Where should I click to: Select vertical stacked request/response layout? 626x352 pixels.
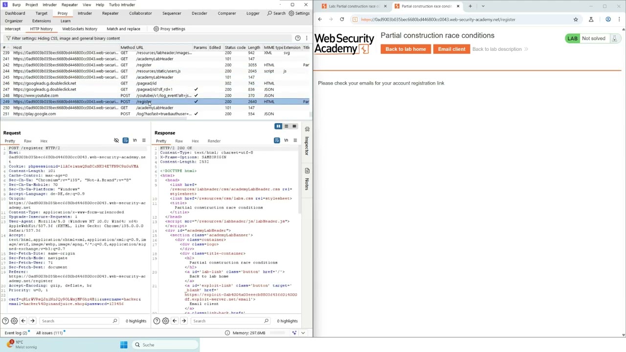(x=286, y=126)
